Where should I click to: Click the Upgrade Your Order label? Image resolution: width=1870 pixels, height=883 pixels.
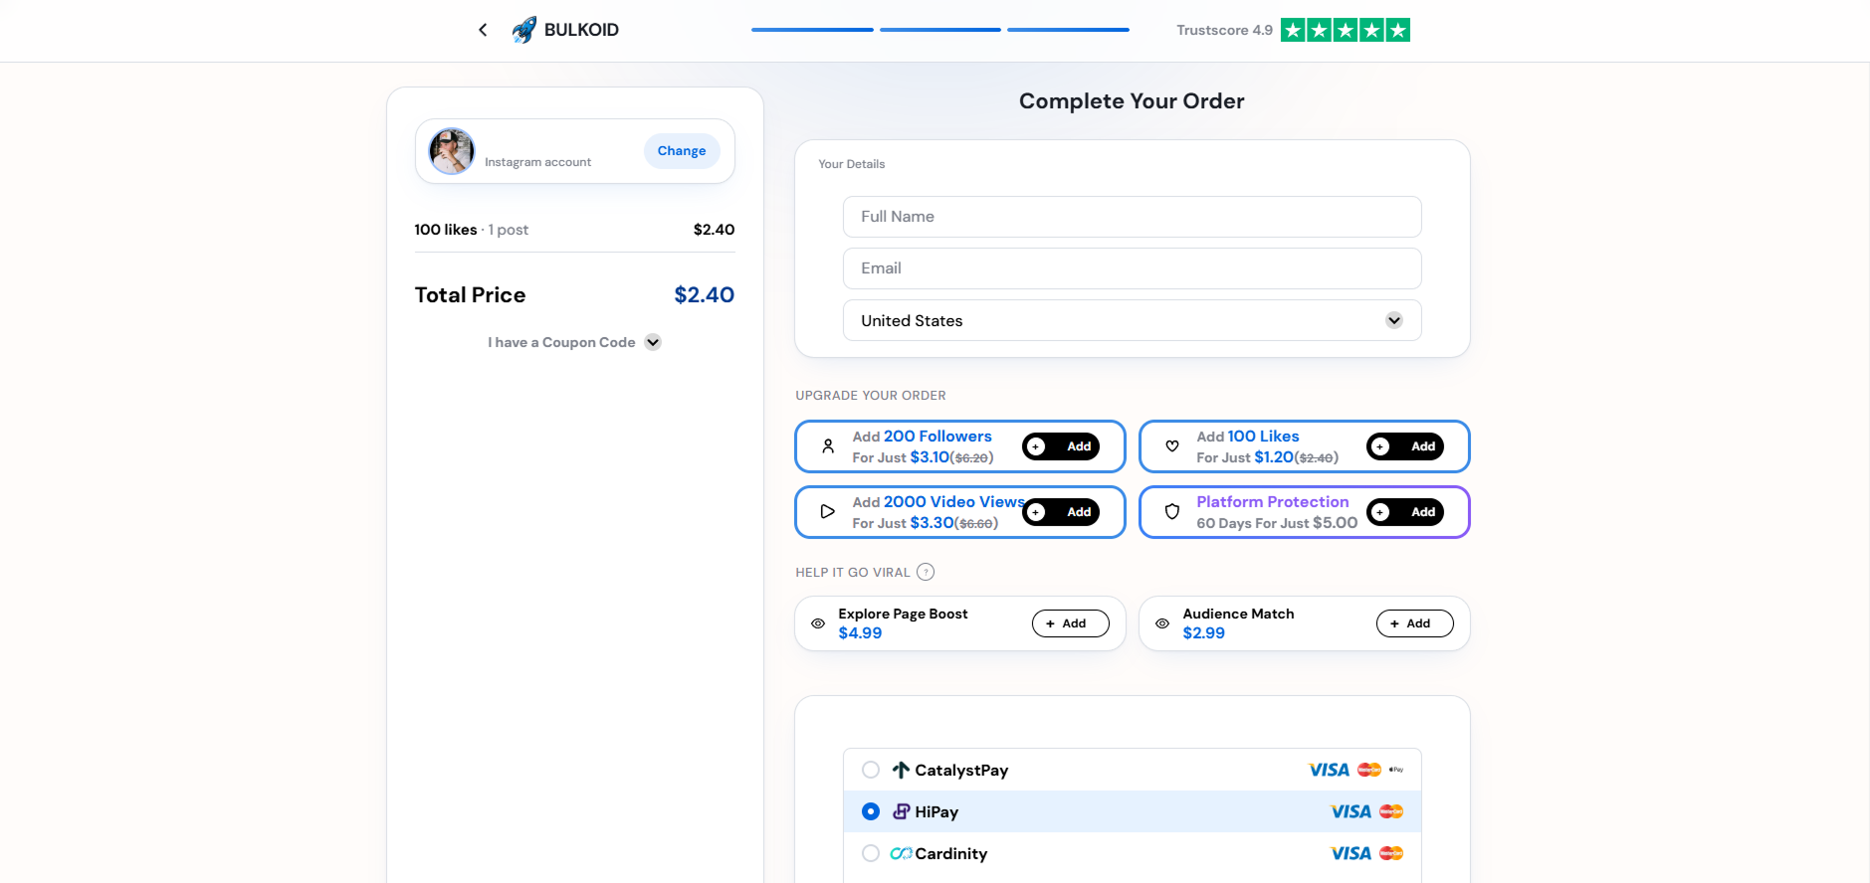tap(871, 396)
